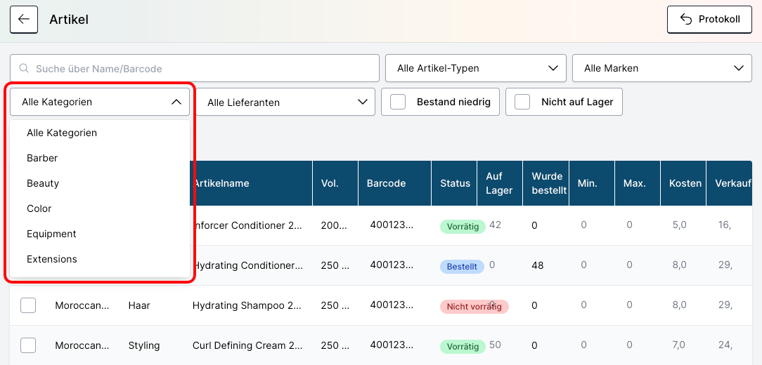Select Color in the category list
This screenshot has height=365, width=762.
click(x=39, y=208)
